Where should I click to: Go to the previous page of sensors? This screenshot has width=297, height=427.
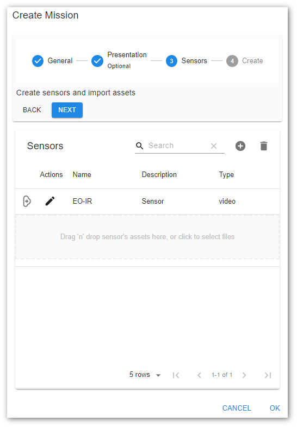[199, 375]
